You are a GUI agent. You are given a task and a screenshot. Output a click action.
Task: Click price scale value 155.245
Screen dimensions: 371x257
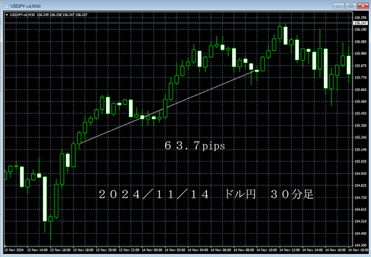pos(360,137)
